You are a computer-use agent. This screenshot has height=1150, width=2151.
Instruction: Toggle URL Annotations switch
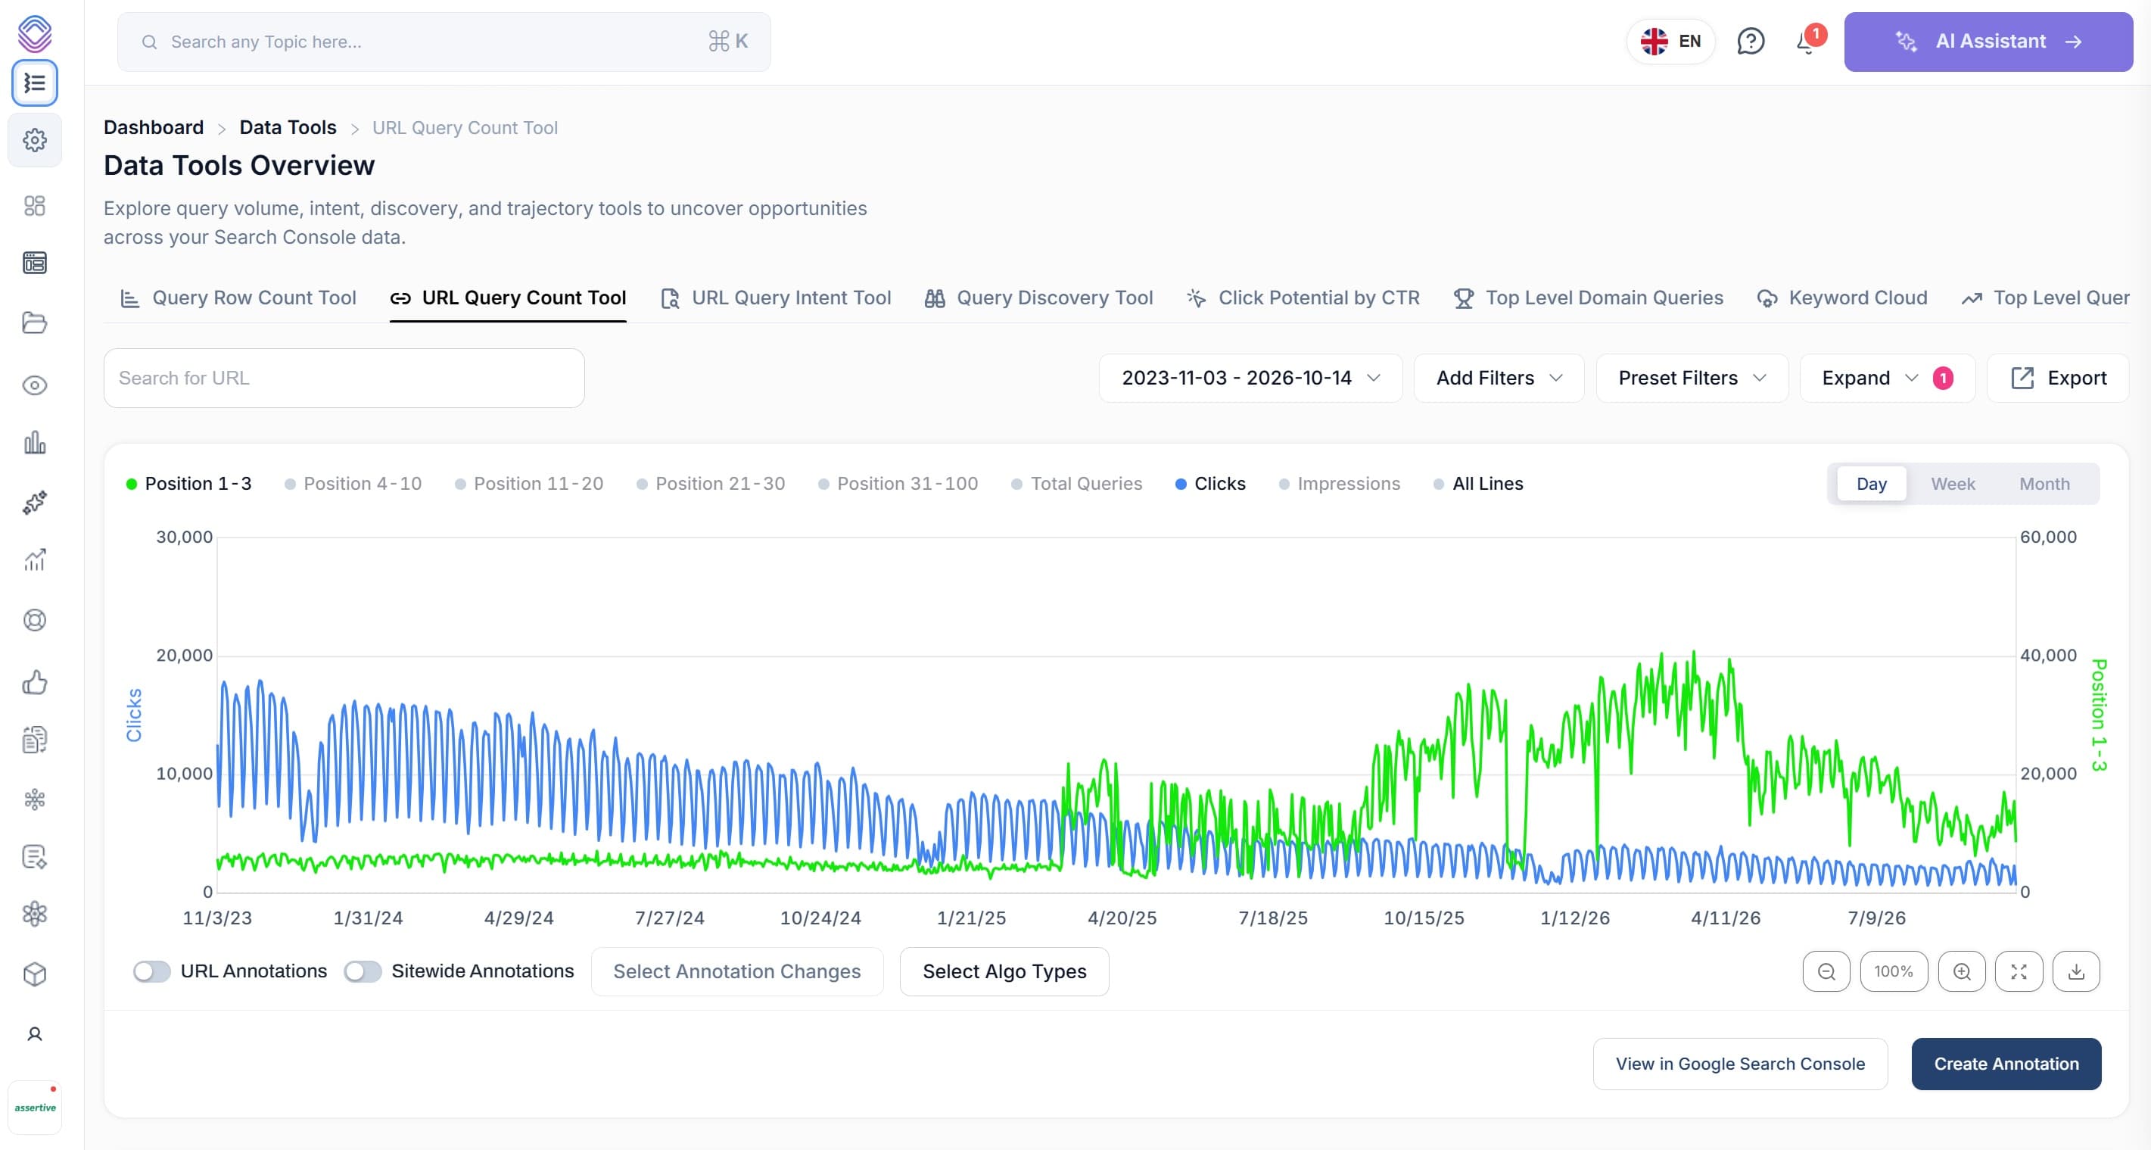[x=151, y=971]
